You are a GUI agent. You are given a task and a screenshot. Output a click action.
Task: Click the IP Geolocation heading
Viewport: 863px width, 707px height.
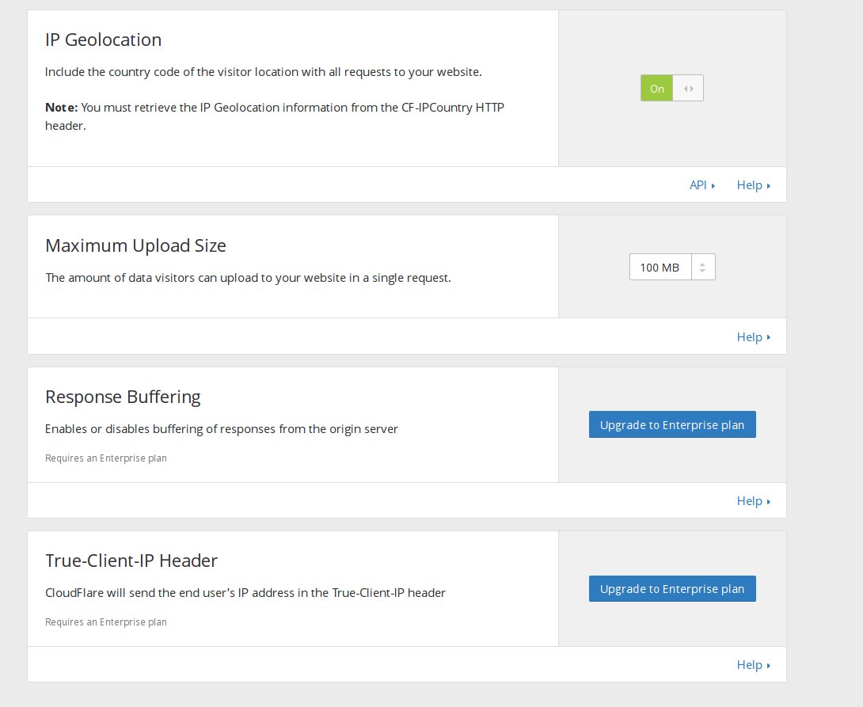pos(104,40)
